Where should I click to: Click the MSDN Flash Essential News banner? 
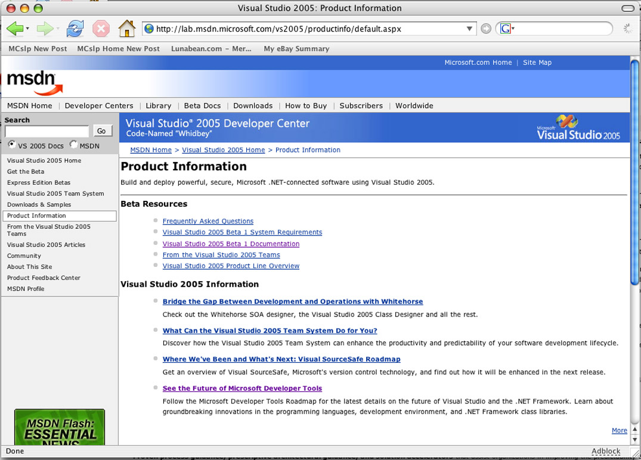coord(60,427)
